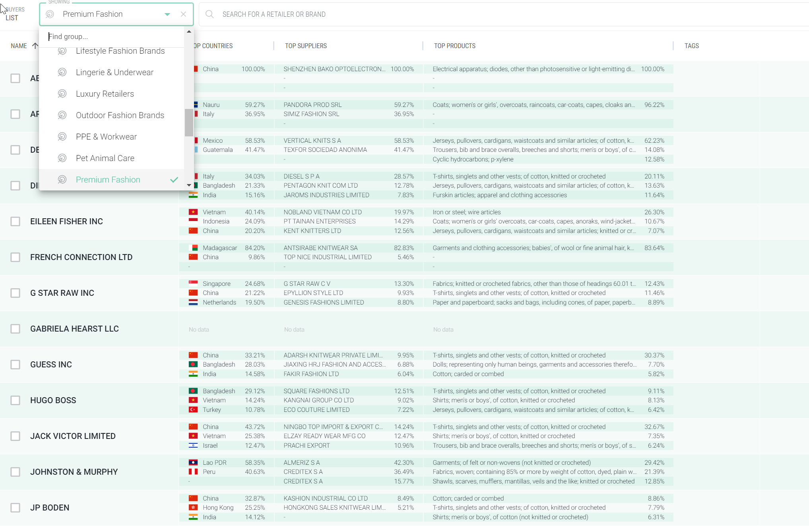809x526 pixels.
Task: Click the TOP PRODUCTS column header
Action: coord(454,46)
